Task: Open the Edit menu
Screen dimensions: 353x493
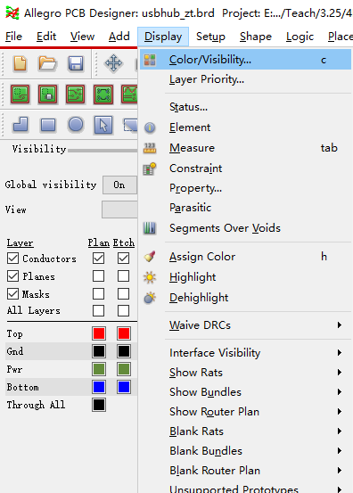Action: [46, 37]
